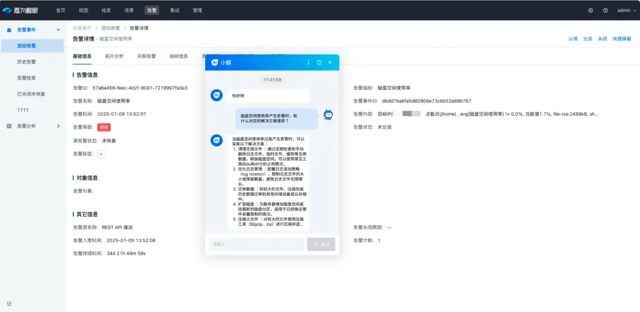Click the REST API 推送 source name
The width and height of the screenshot is (640, 312).
[x=117, y=227]
